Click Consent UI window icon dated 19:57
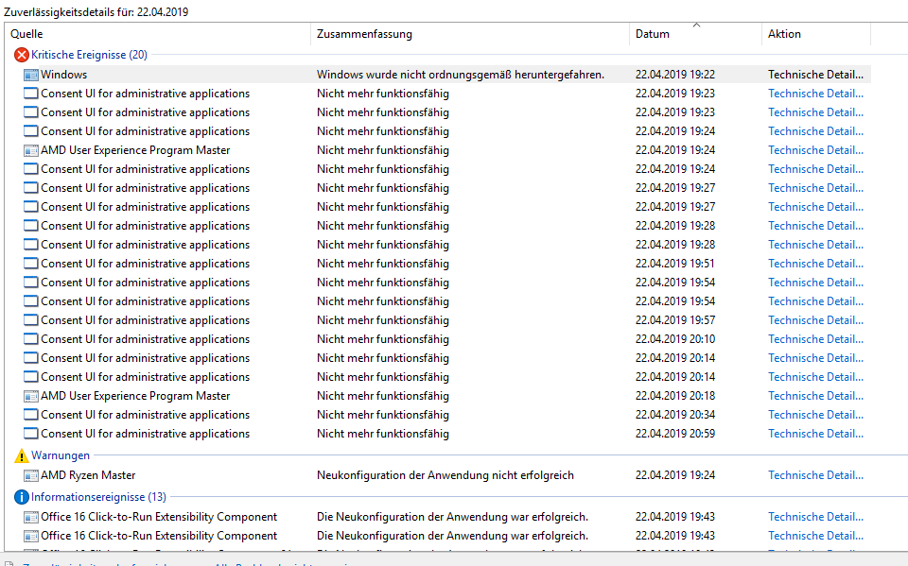Image resolution: width=908 pixels, height=566 pixels. (x=30, y=320)
